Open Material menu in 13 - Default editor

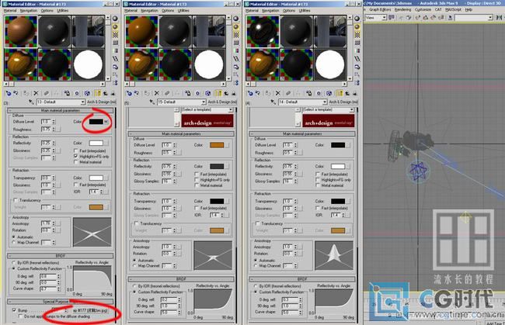[10, 11]
